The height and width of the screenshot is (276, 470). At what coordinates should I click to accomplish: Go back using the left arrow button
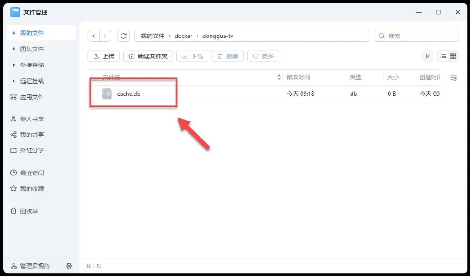point(94,36)
